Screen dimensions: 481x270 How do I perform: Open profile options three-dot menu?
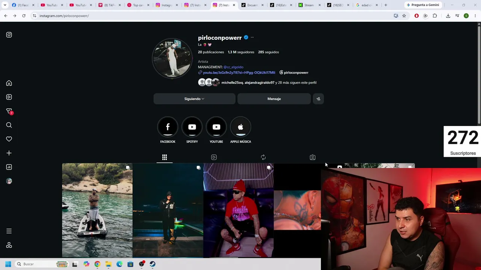point(252,37)
